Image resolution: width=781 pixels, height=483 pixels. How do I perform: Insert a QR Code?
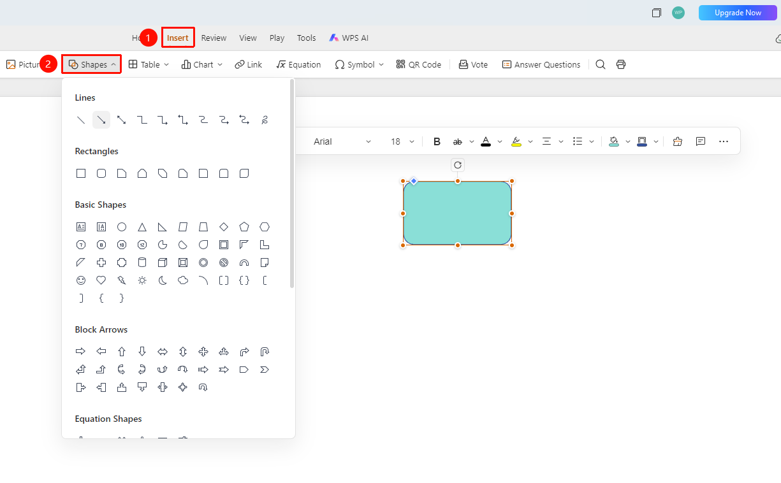(x=418, y=64)
